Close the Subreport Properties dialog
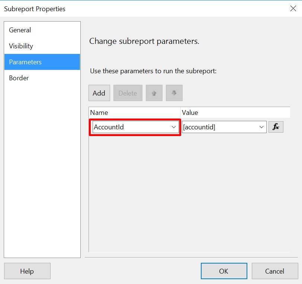Screen dimensions: 302x284 [x=293, y=9]
